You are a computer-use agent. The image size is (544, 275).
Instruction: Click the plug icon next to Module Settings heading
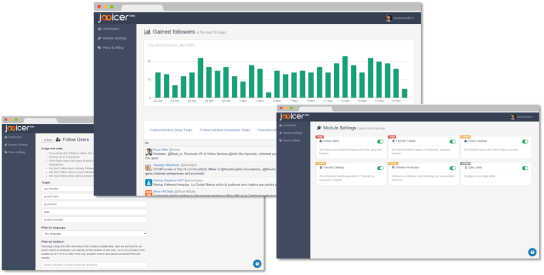point(319,128)
